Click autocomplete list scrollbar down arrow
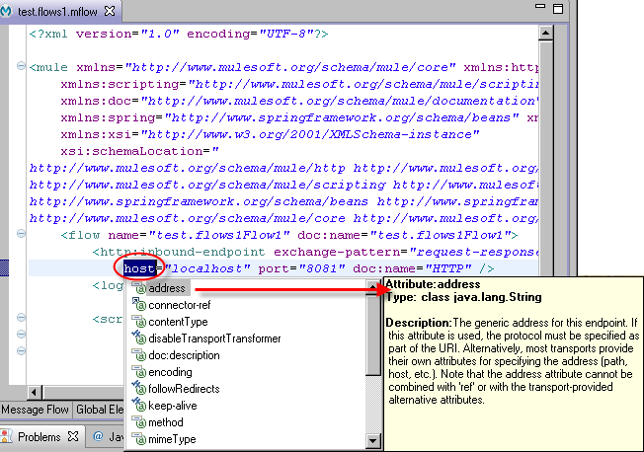 [372, 441]
